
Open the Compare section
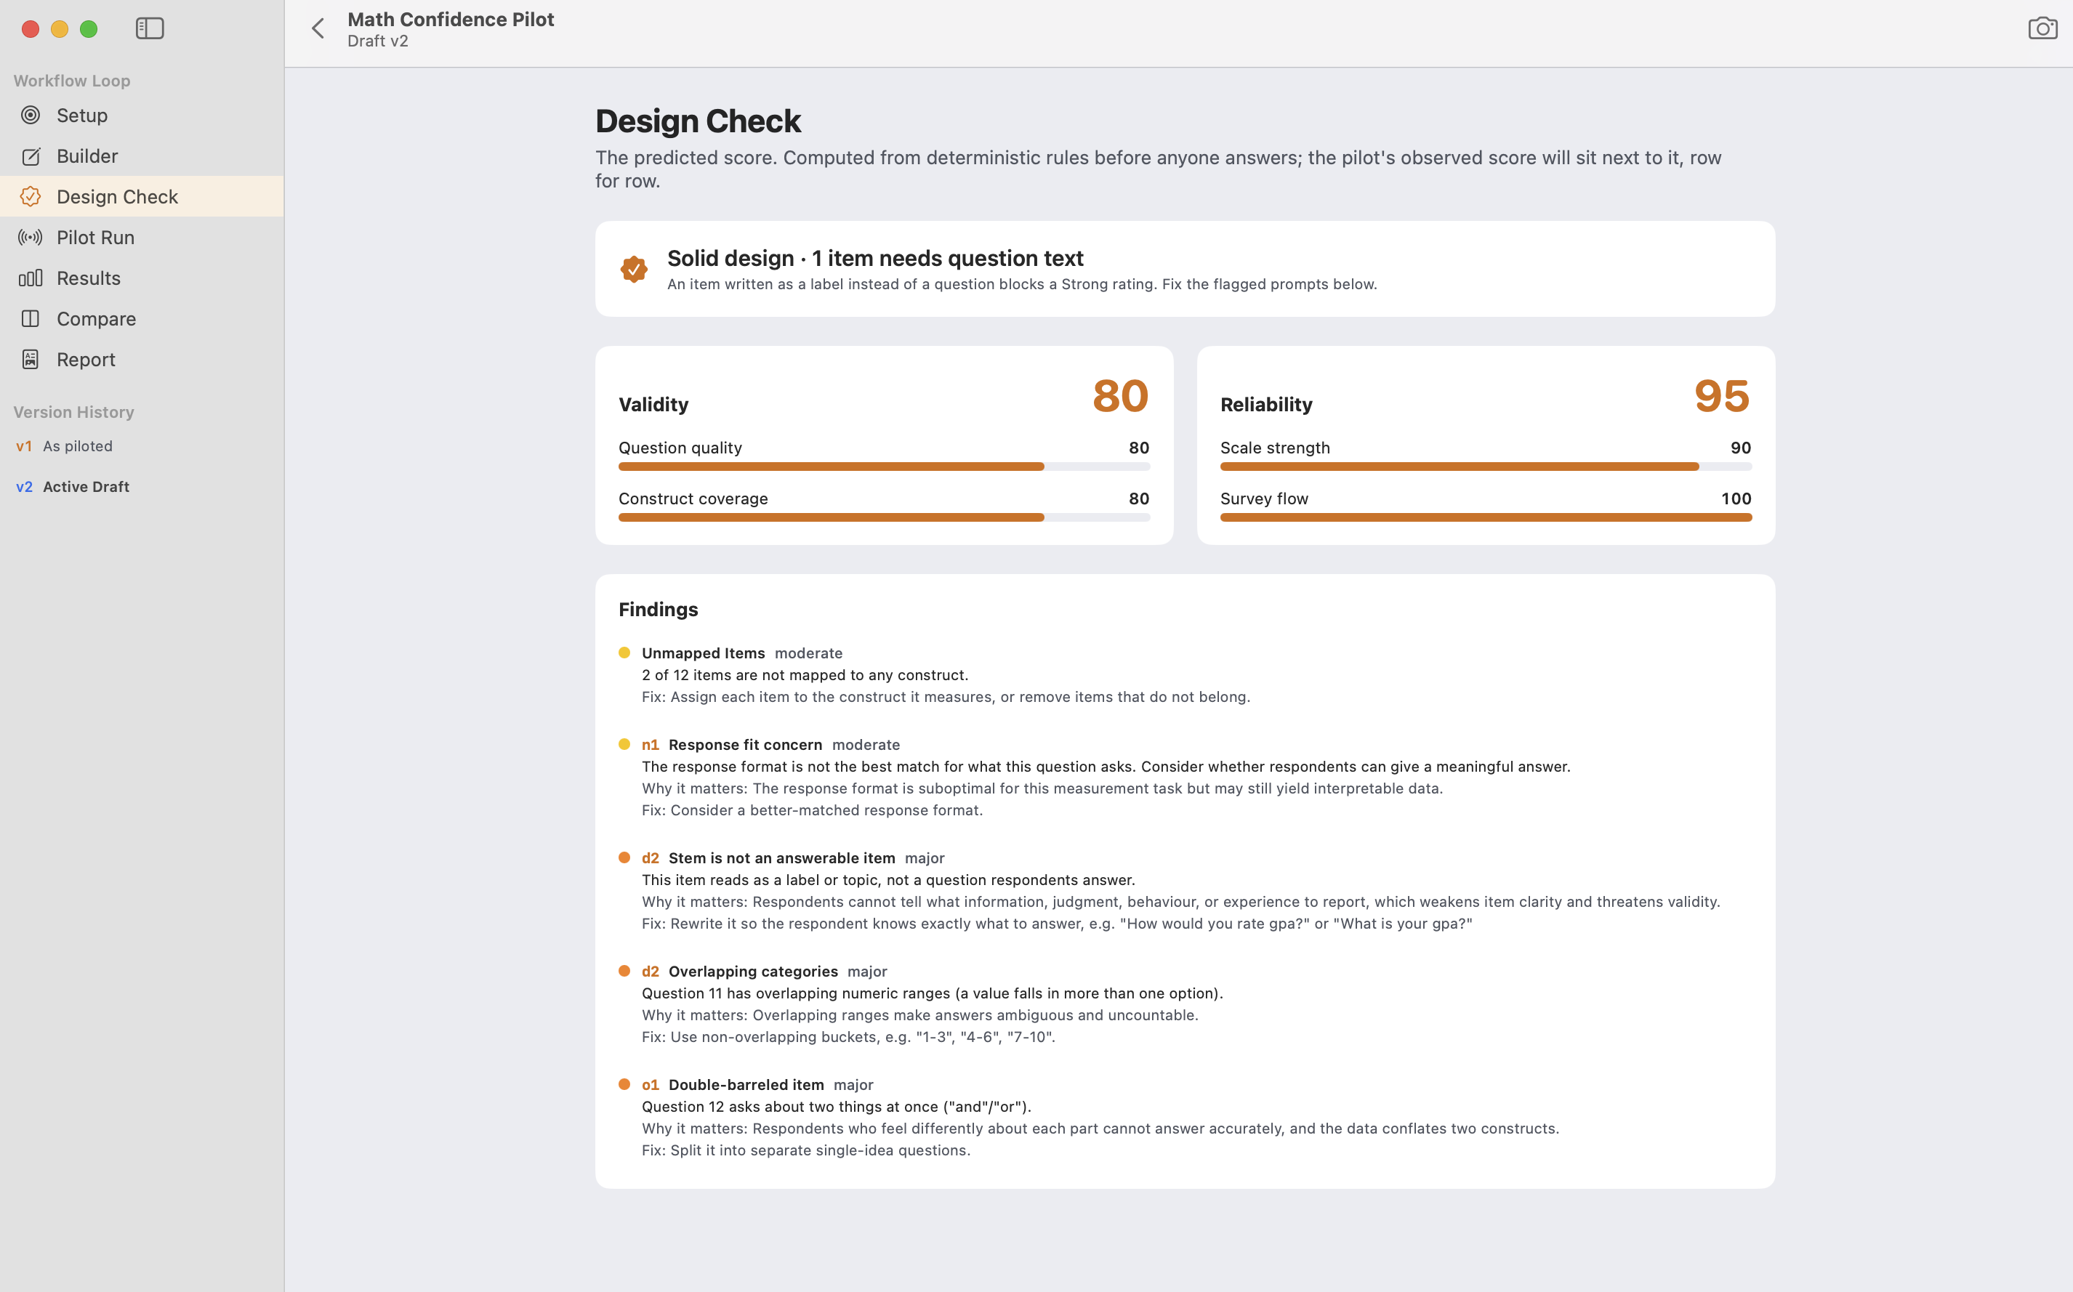(142, 319)
